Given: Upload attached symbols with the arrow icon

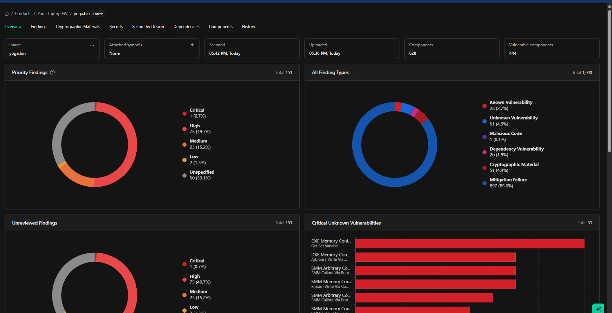Looking at the screenshot, I should (192, 45).
